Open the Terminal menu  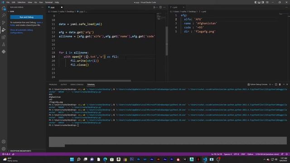[x=49, y=2]
